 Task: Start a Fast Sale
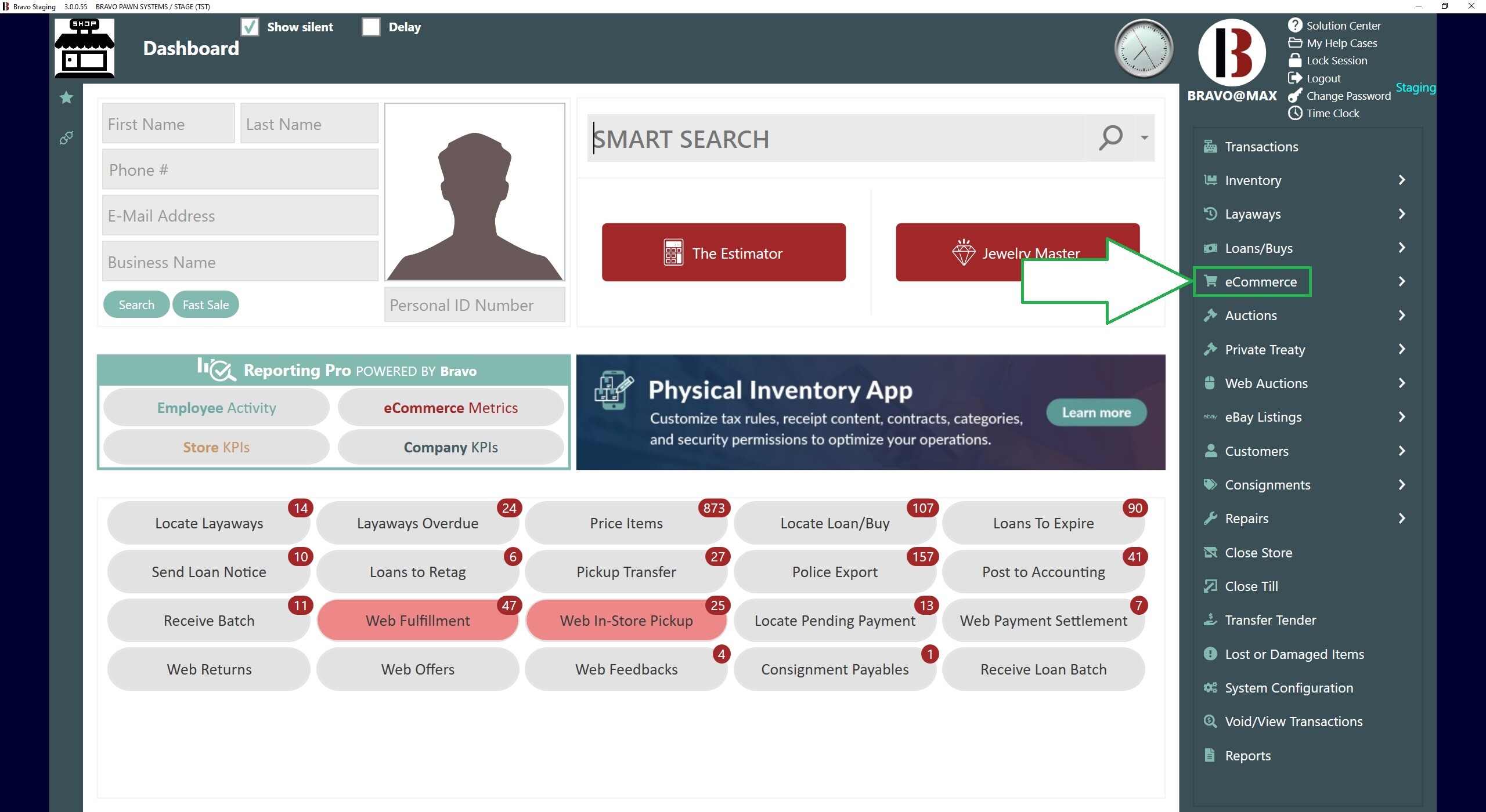click(x=205, y=304)
